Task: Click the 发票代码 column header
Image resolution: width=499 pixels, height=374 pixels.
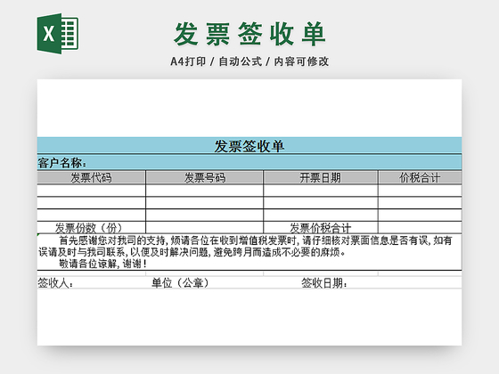Action: coord(91,177)
